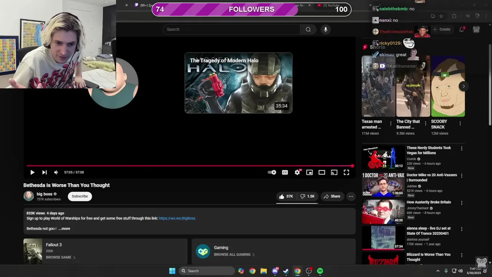Open JimmyTheGiant channel name
492x277 pixels.
(x=417, y=208)
